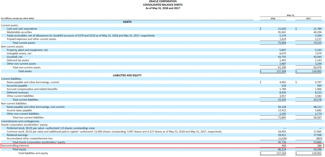Click the Oracle Corporation title text
Screen dimensions: 325x157
(x=162, y=1)
